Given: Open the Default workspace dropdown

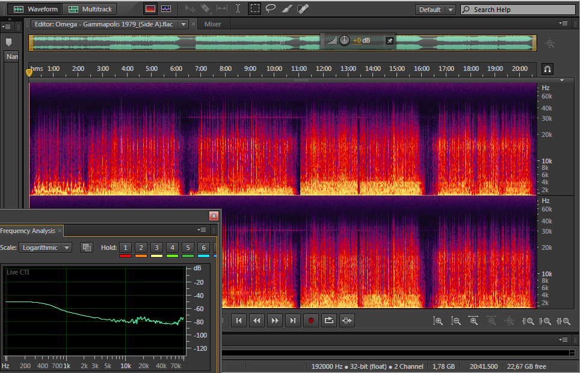Looking at the screenshot, I should pyautogui.click(x=435, y=10).
